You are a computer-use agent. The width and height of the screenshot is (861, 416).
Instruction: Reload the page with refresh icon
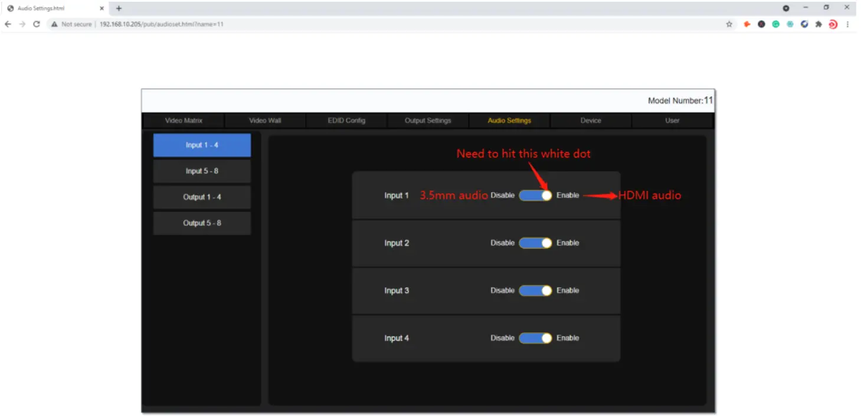coord(37,24)
